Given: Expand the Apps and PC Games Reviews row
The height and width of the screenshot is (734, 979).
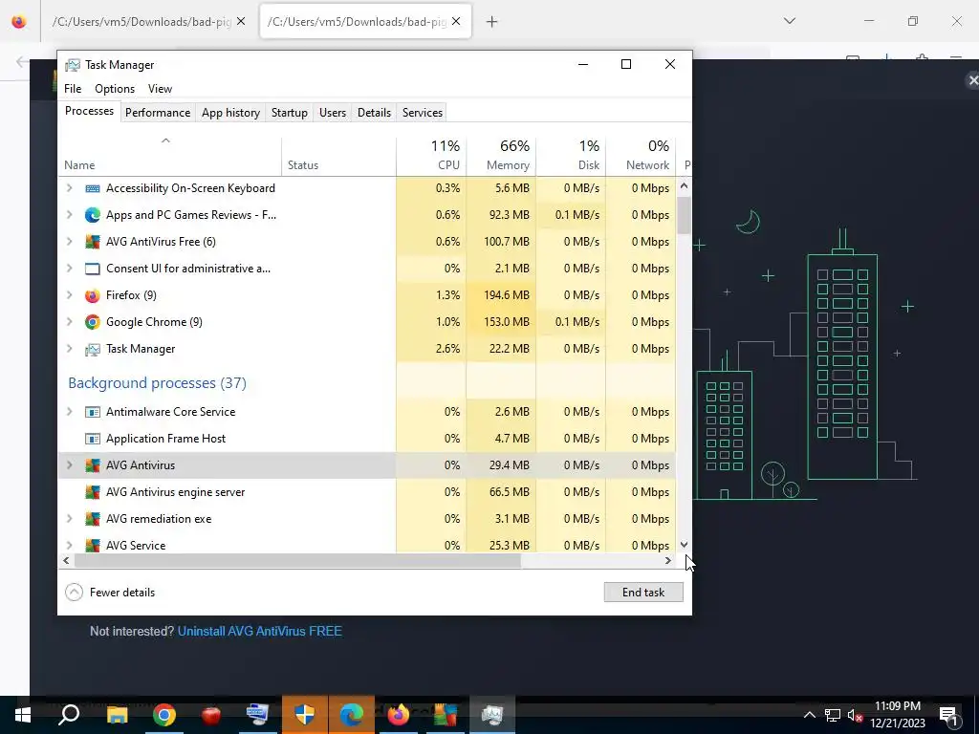Looking at the screenshot, I should pos(69,215).
